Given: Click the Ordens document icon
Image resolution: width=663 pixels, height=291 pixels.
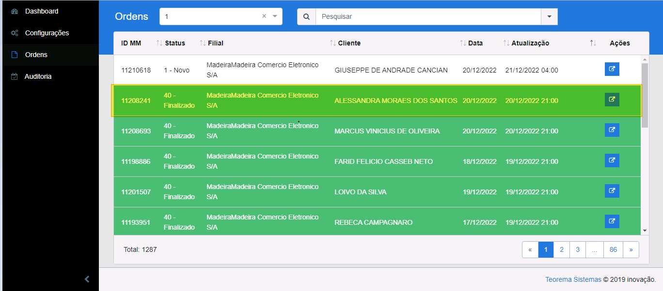Looking at the screenshot, I should (x=15, y=55).
